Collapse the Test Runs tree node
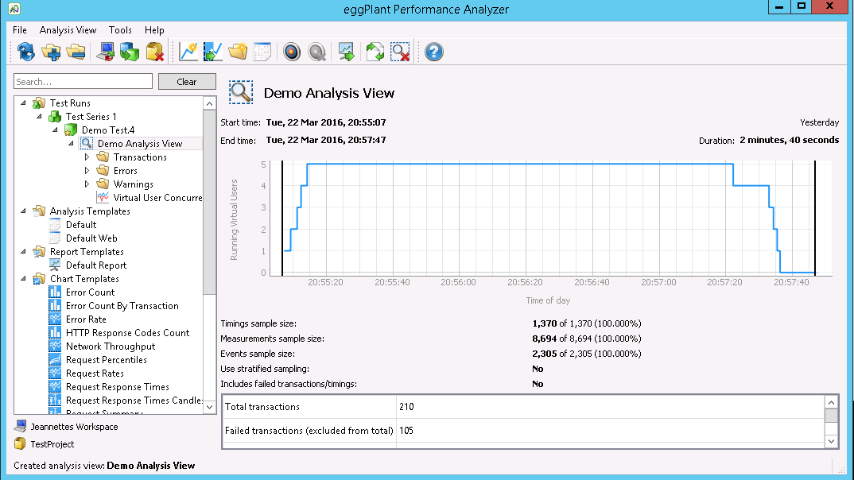 (24, 103)
